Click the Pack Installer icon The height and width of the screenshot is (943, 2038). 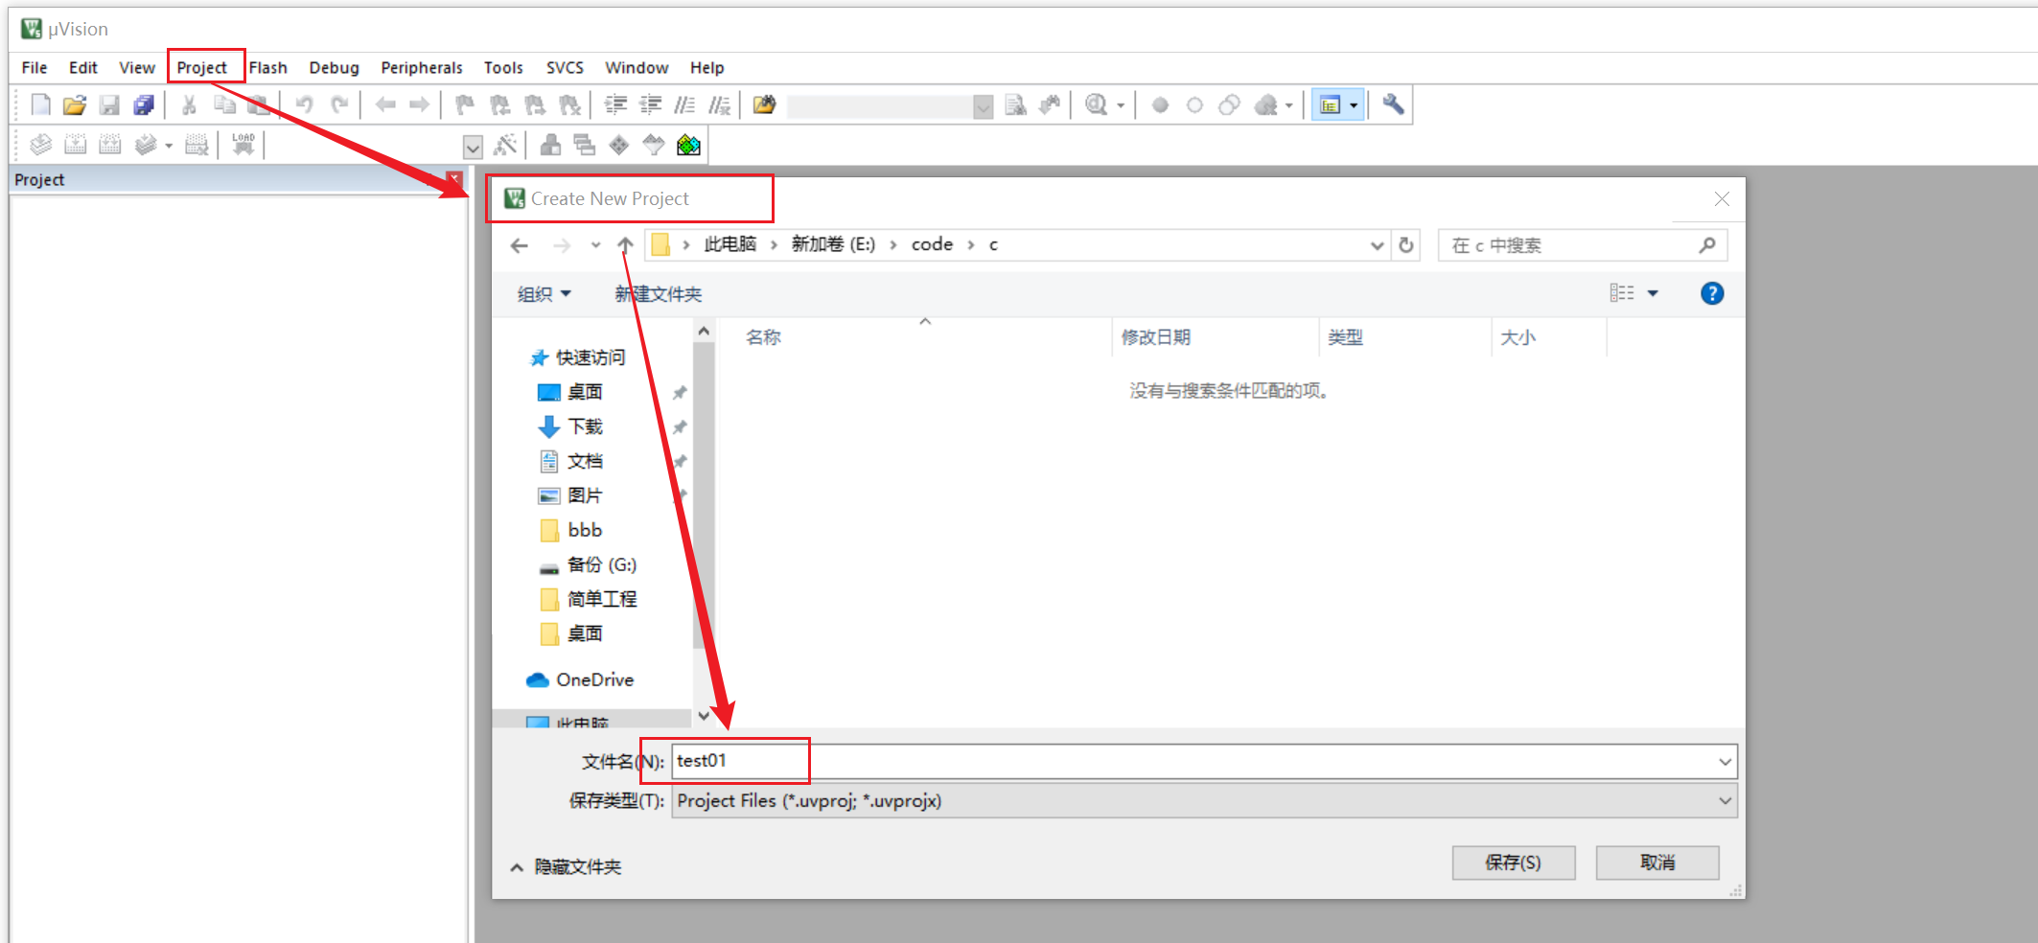pos(688,145)
